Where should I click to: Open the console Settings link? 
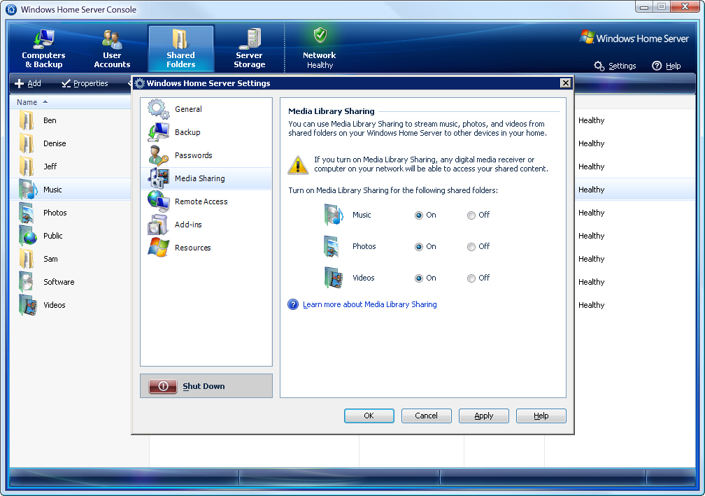[x=615, y=66]
